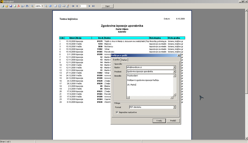Click the Testna knjižnica heading on the page
248x143 pixels.
click(69, 19)
